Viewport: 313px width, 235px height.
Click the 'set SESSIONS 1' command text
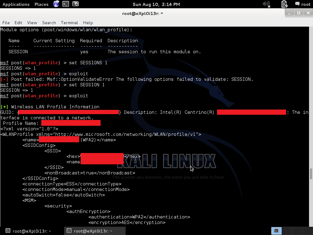click(x=88, y=62)
